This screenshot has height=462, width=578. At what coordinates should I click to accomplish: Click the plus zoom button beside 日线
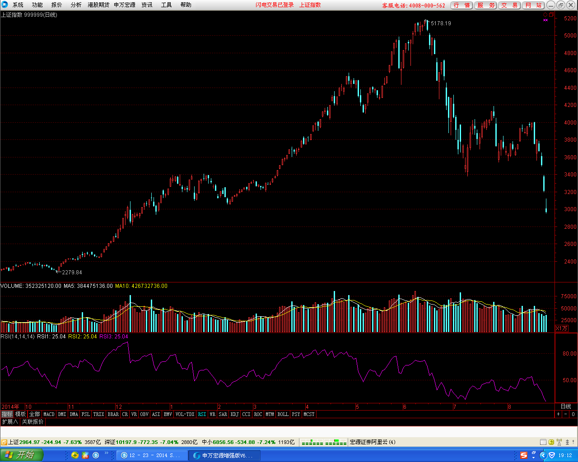558,414
